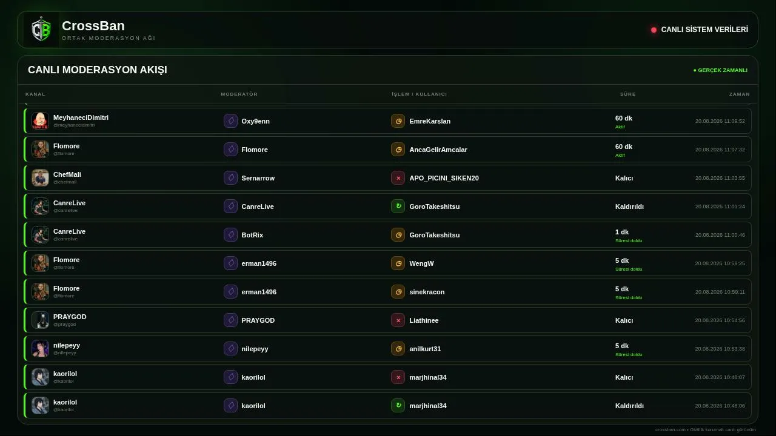Screen dimensions: 776x436
Task: Open MeyhaneciDimitri channel avatar
Action: point(40,121)
